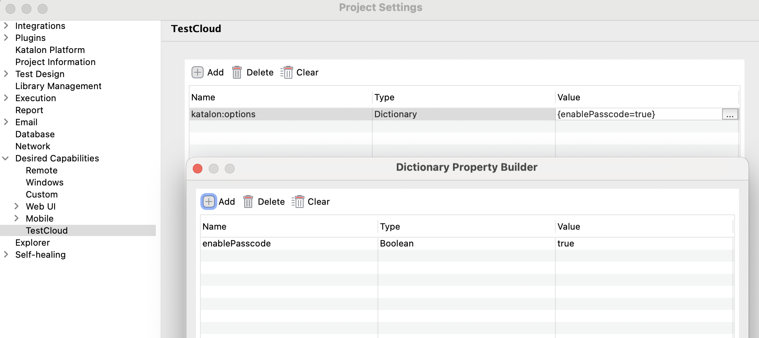The height and width of the screenshot is (338, 759).
Task: Click the Add plus icon in TestCloud toolbar
Action: point(198,72)
